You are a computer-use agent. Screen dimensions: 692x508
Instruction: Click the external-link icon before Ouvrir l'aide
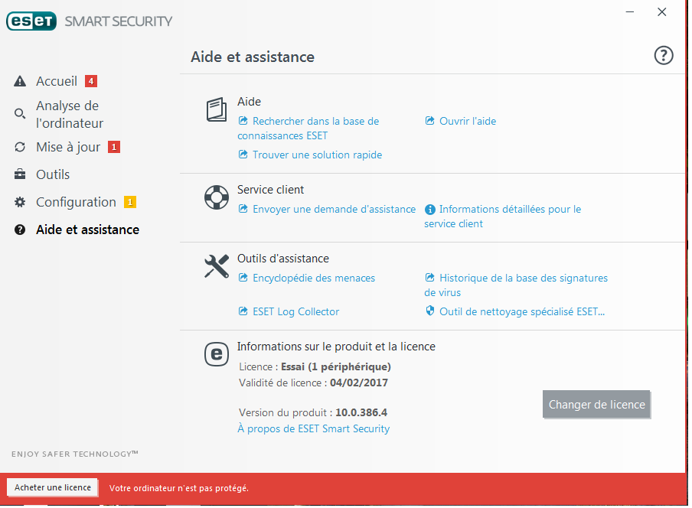click(x=429, y=121)
